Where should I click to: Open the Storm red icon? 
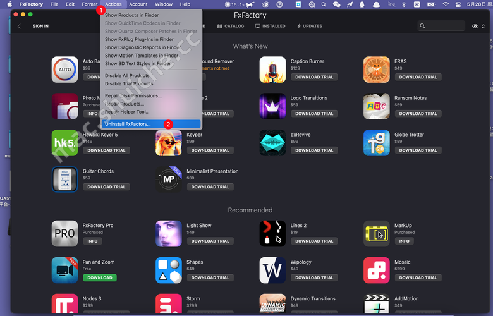(x=169, y=304)
